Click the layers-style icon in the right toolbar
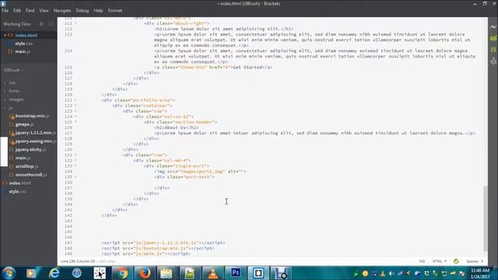The height and width of the screenshot is (280, 498). [493, 61]
